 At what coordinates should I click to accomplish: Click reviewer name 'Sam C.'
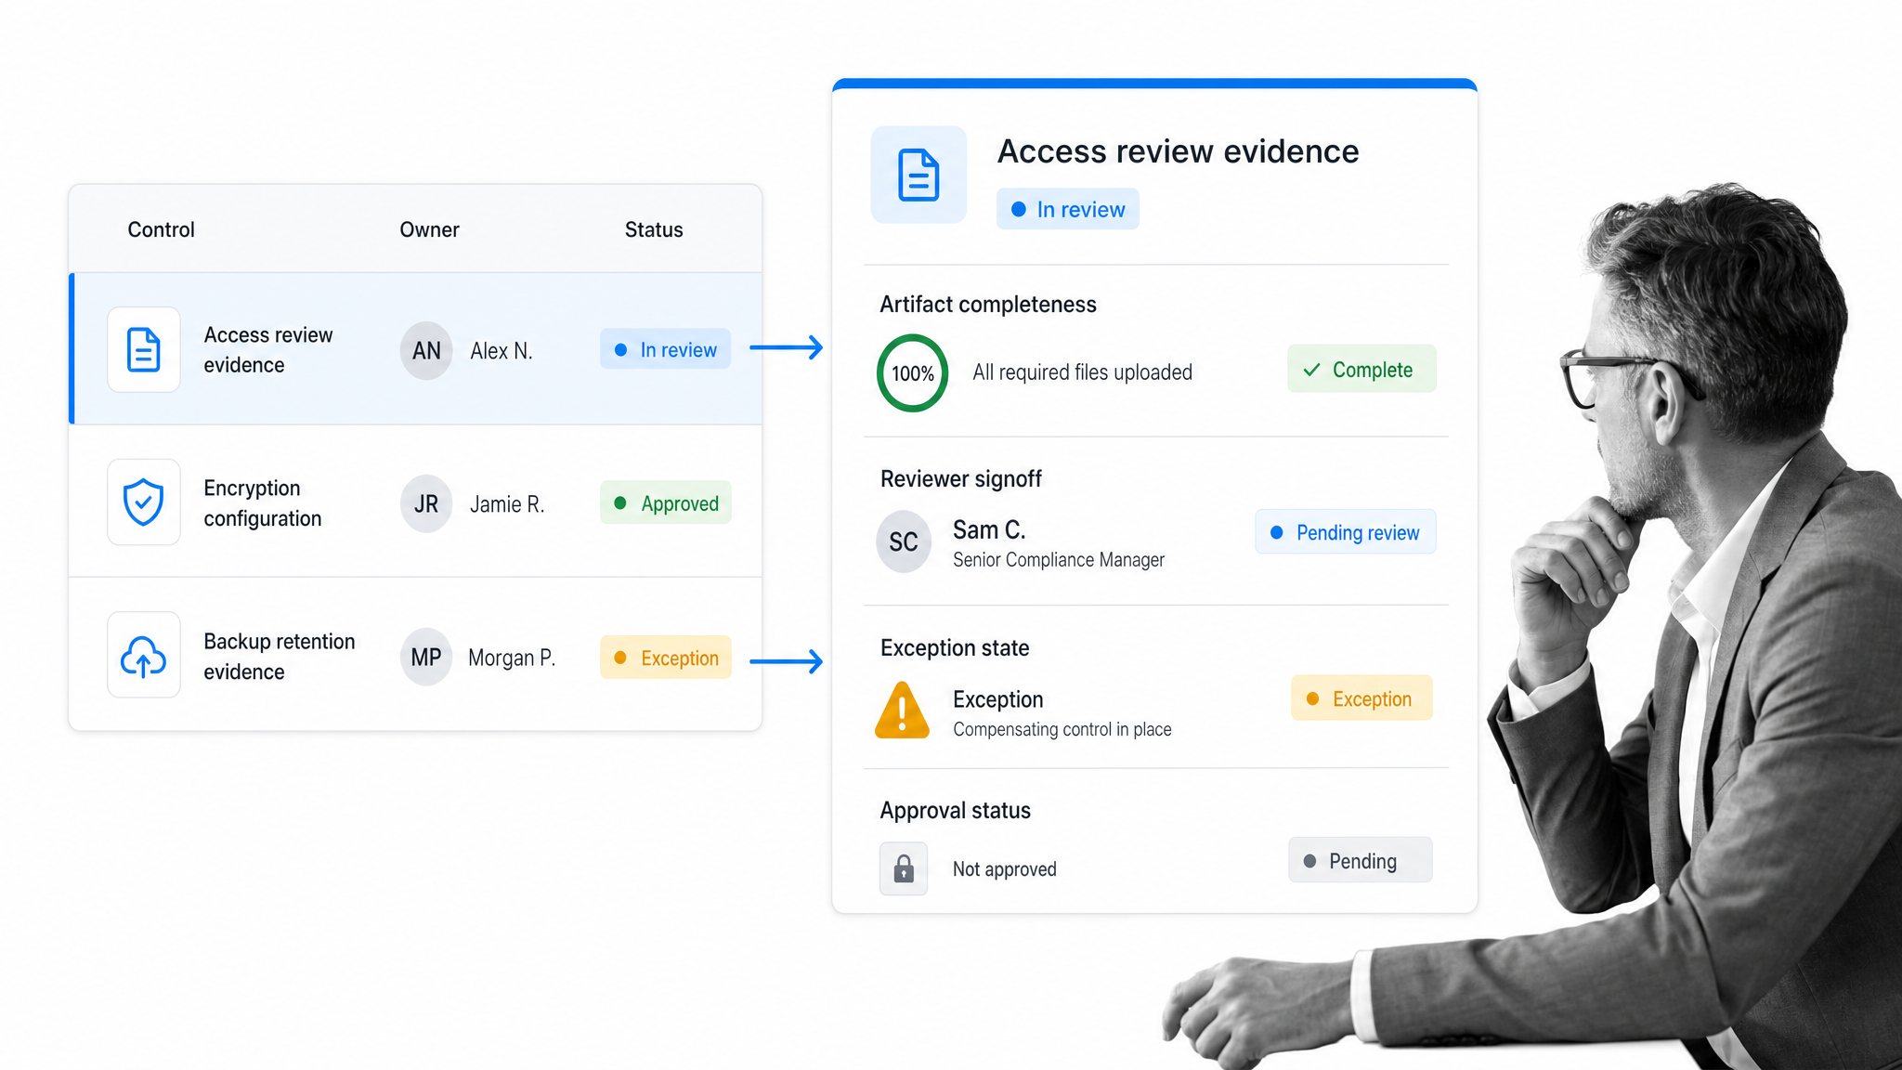(989, 530)
